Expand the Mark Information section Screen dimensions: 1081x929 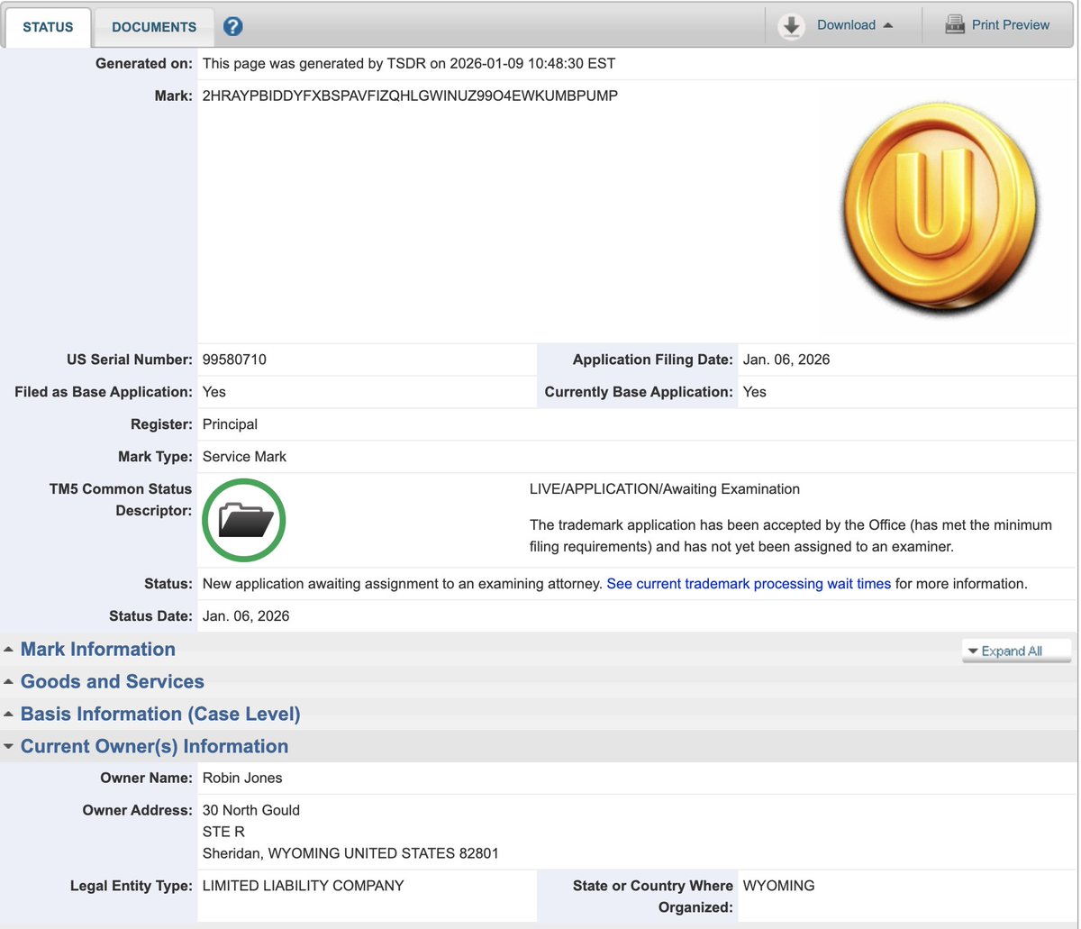click(97, 650)
